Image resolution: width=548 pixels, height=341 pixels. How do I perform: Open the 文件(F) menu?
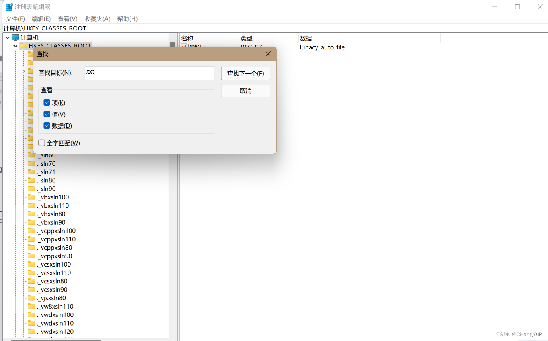coord(15,19)
